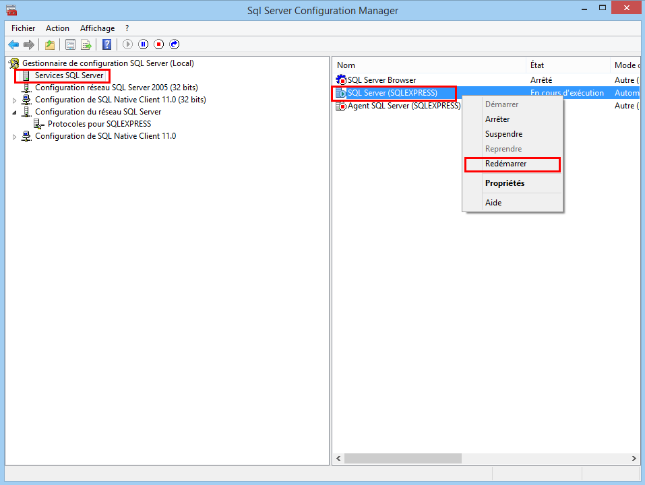This screenshot has height=485, width=645.
Task: Click the Properties toolbar icon
Action: click(70, 44)
